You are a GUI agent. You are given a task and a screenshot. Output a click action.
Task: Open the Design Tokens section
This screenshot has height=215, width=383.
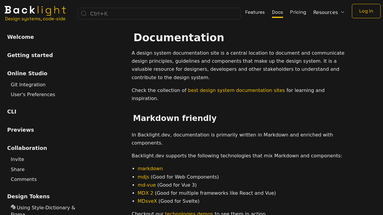[x=28, y=196]
